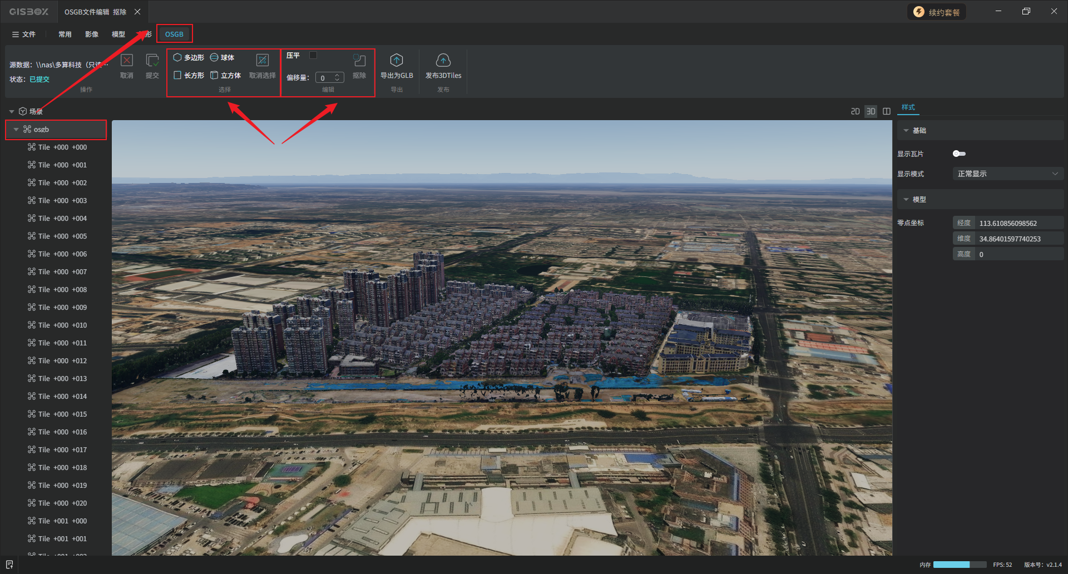Screen dimensions: 1068x574
Task: Switch to split-screen view icon
Action: pos(887,112)
